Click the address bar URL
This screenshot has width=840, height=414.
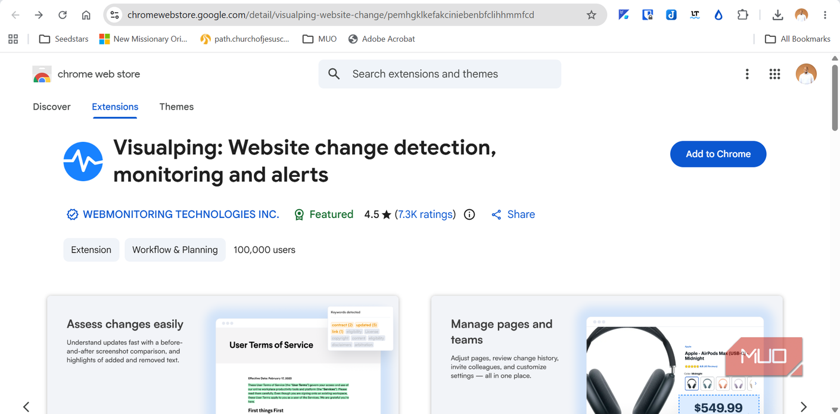331,15
